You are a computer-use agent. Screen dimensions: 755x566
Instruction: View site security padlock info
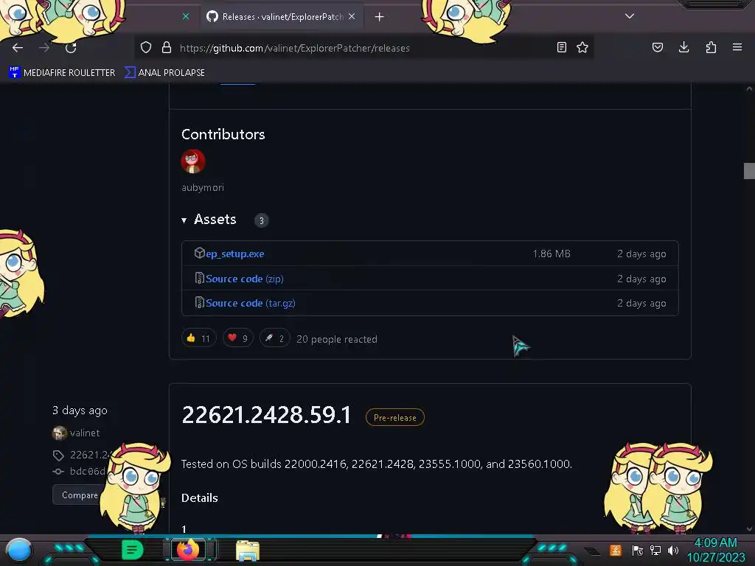coord(167,48)
